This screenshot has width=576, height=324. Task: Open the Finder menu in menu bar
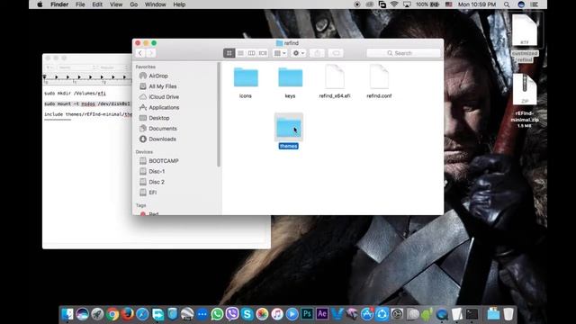click(59, 4)
